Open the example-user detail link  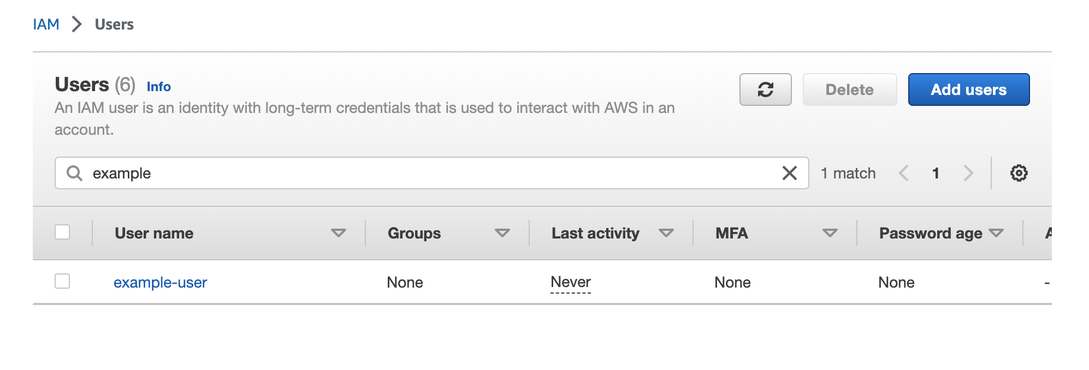tap(160, 282)
